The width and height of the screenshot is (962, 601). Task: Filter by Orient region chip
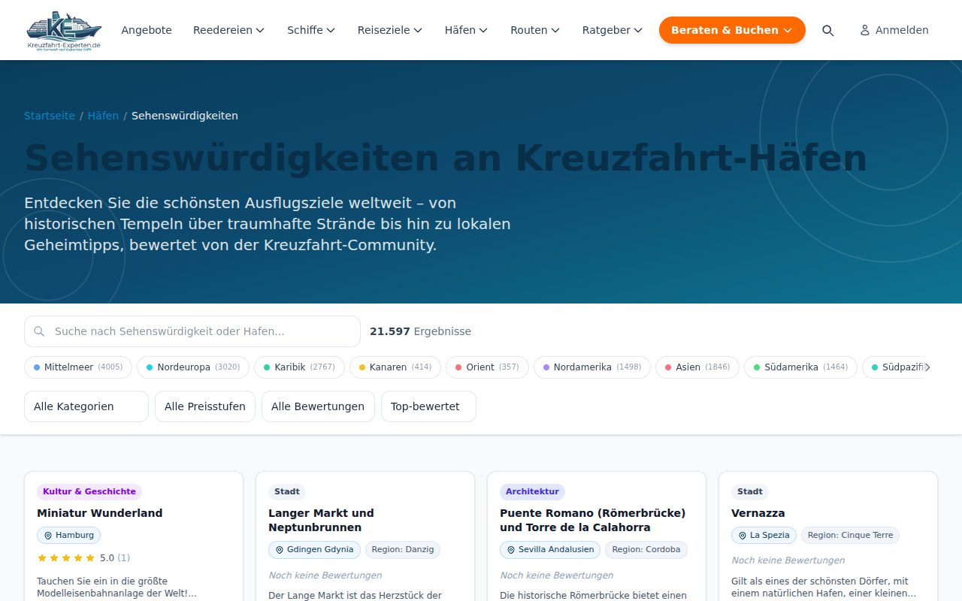[x=487, y=367]
